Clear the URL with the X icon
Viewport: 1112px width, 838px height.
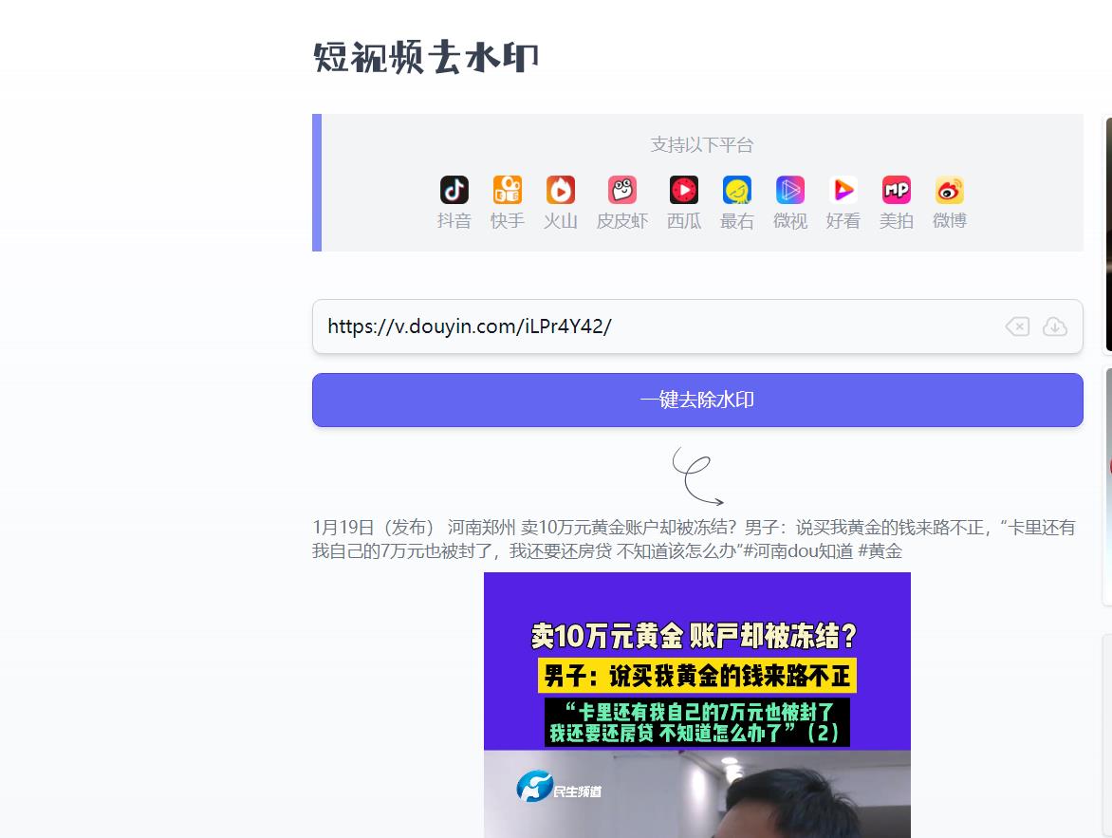(x=1017, y=326)
